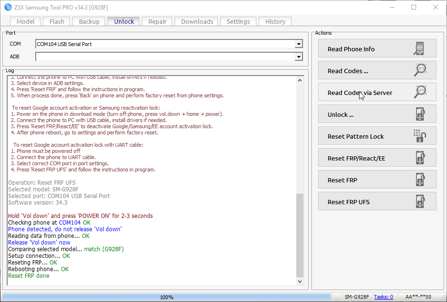Click 'Selected port: COM104 USB Serial Port' line
The width and height of the screenshot is (447, 302).
[58, 196]
